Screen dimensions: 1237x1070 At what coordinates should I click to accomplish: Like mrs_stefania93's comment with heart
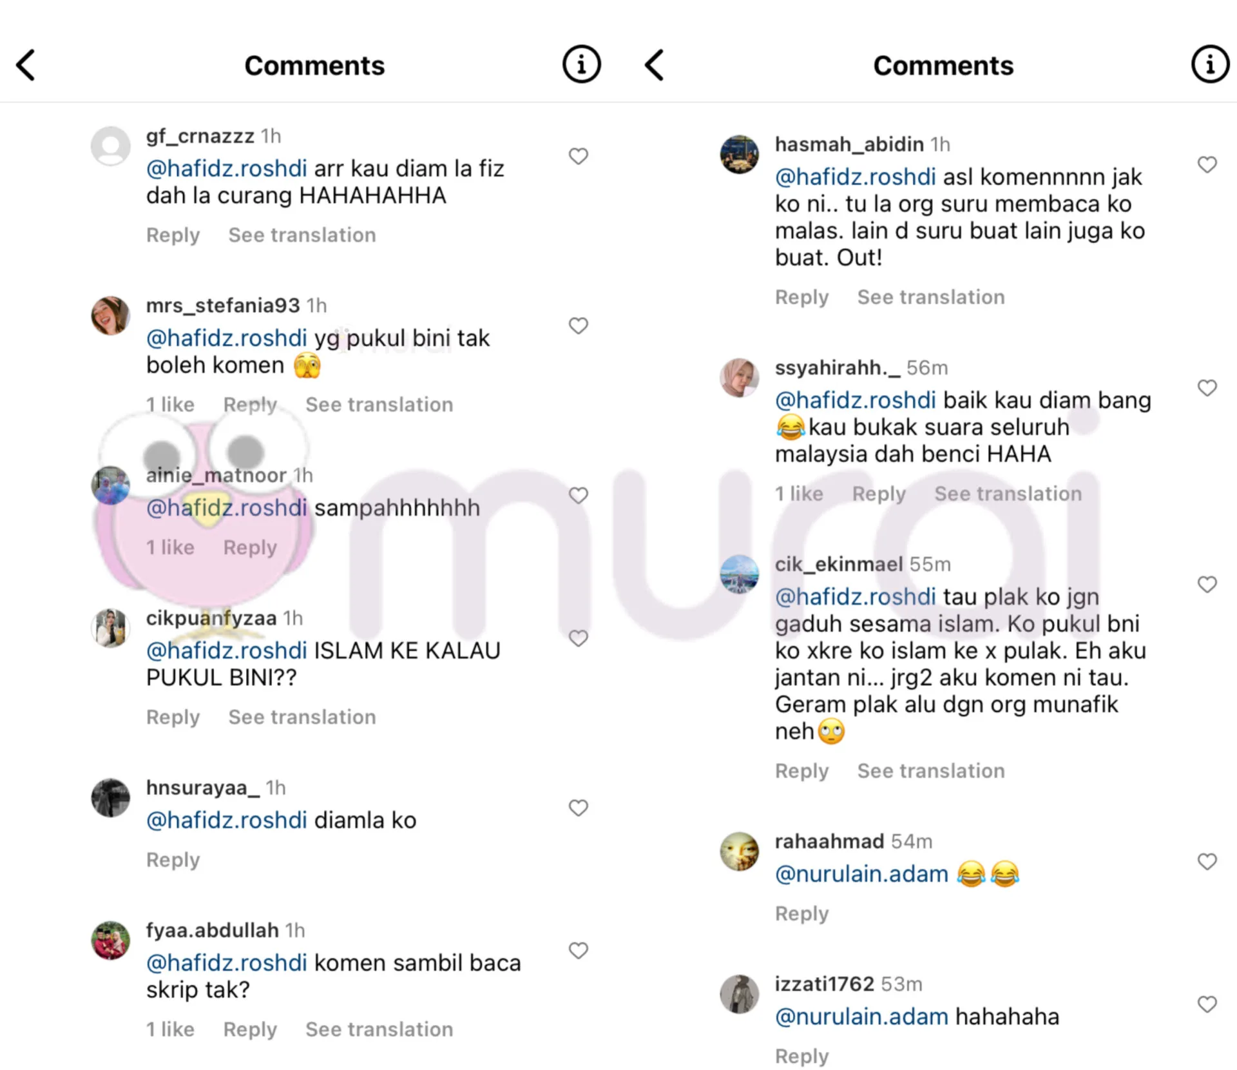tap(579, 326)
